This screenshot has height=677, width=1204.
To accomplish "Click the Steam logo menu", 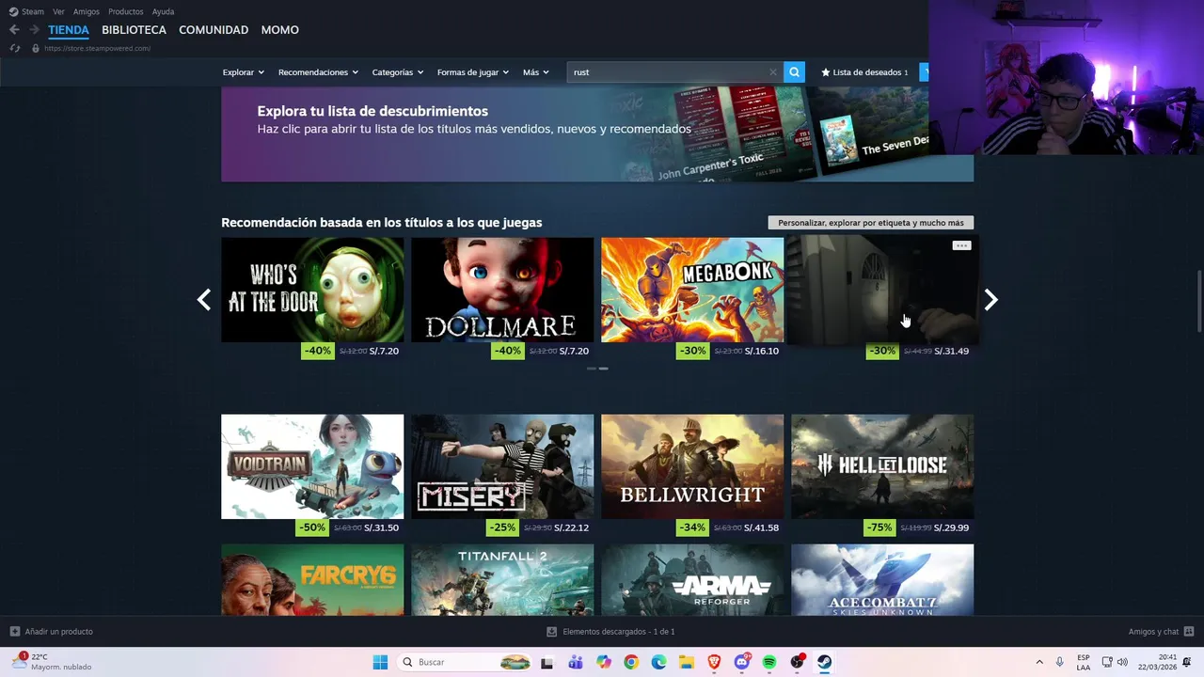I will tap(13, 11).
